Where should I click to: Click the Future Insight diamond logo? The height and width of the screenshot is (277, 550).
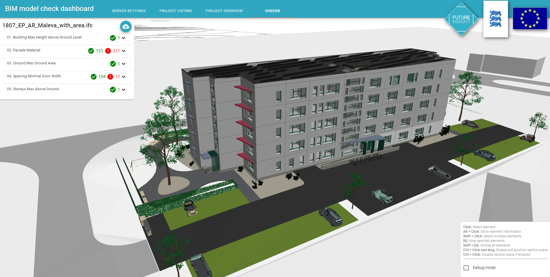461,19
